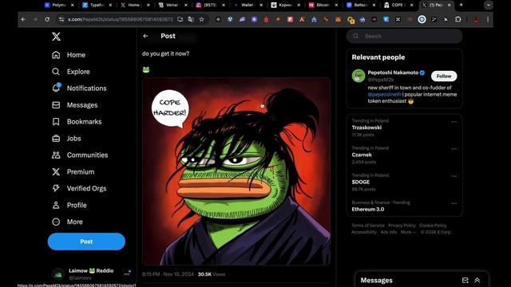Compose new message icon in Messages drawer
Screen dimensions: 511x287
coord(465,280)
